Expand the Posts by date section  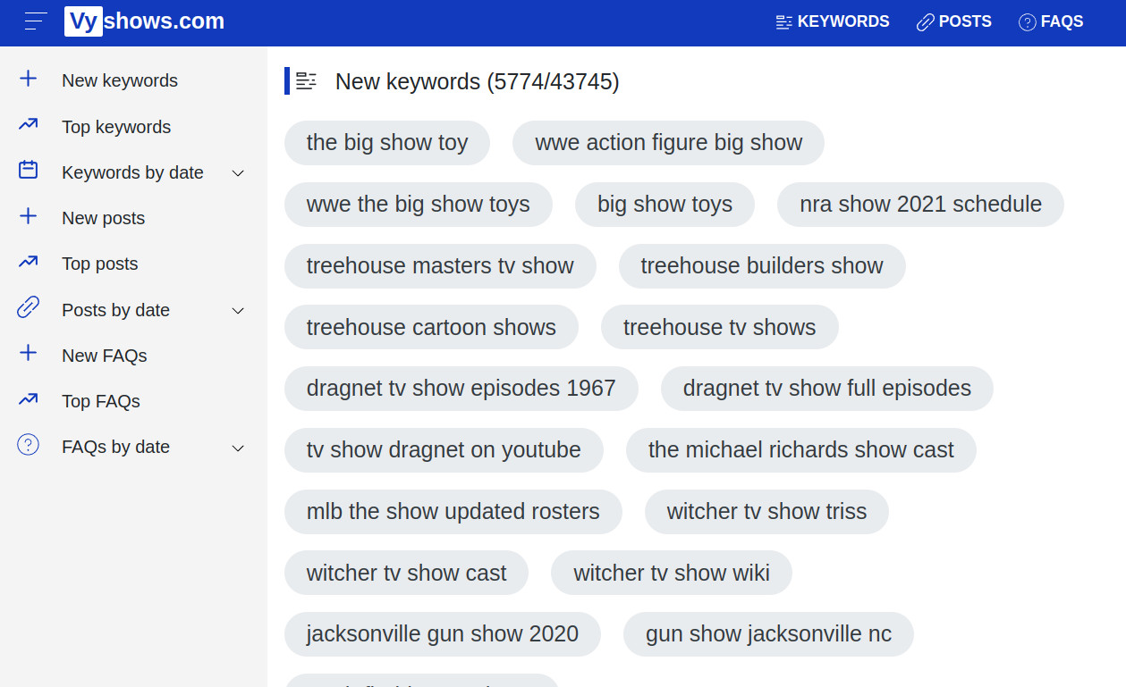(x=238, y=310)
